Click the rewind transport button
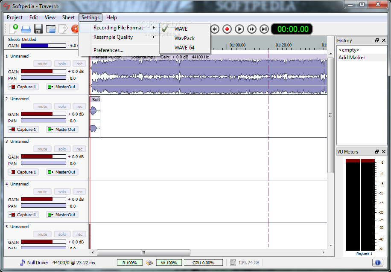Viewport: 391px width, 272px height. point(215,29)
